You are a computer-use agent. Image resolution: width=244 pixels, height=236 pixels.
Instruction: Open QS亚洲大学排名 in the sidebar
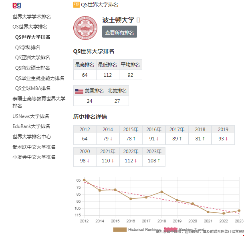(32, 58)
